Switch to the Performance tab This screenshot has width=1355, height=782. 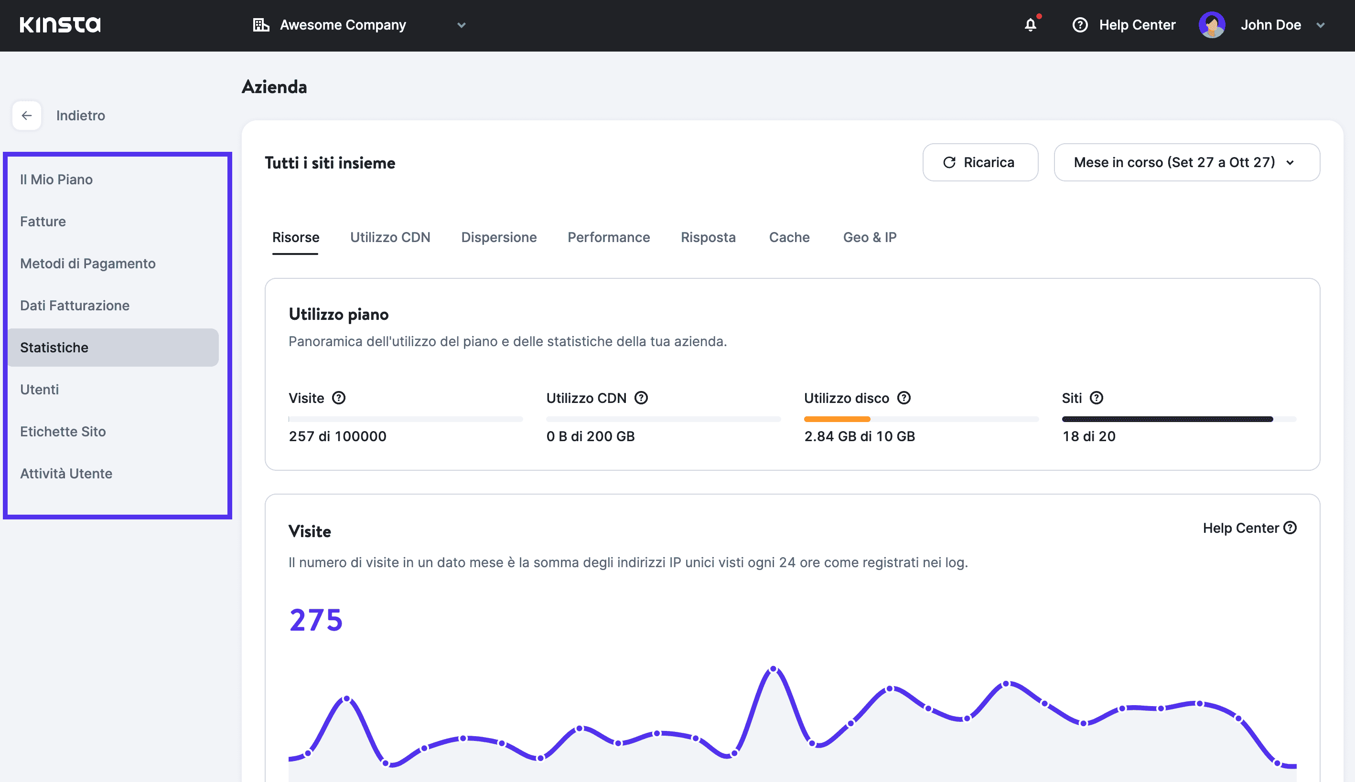pyautogui.click(x=608, y=237)
